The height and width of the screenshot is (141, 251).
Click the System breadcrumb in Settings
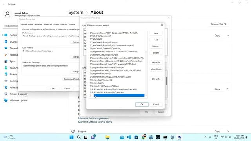(x=76, y=12)
